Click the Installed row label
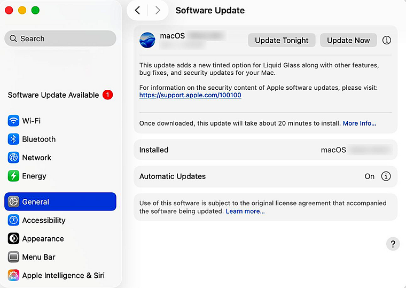The height and width of the screenshot is (288, 406). [154, 150]
